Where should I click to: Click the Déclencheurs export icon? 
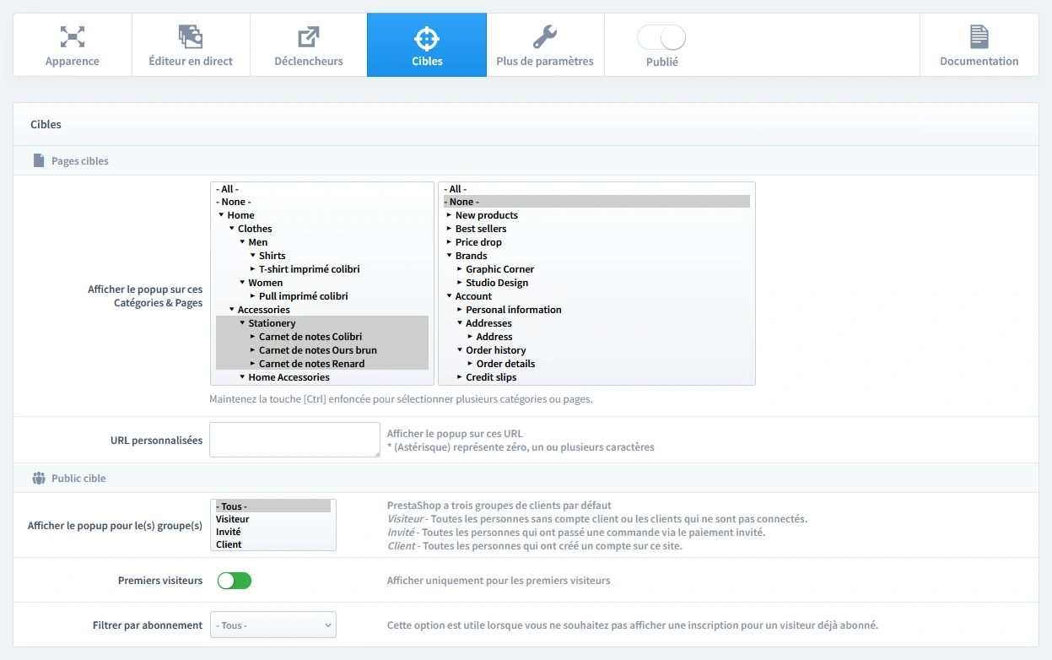[308, 37]
